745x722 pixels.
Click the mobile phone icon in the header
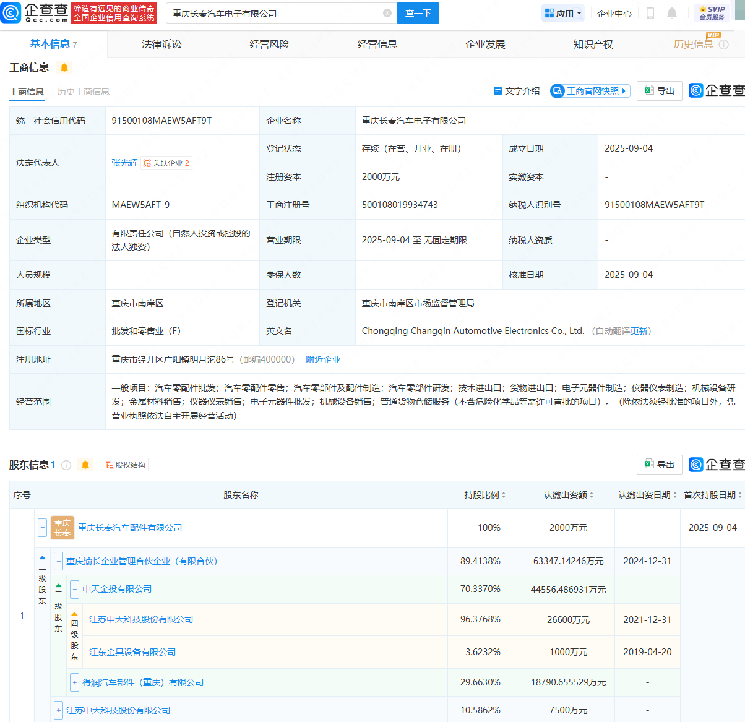pos(650,13)
